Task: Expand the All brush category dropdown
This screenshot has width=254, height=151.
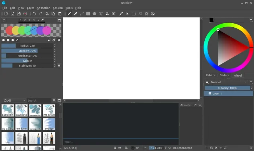Action: tap(14, 101)
